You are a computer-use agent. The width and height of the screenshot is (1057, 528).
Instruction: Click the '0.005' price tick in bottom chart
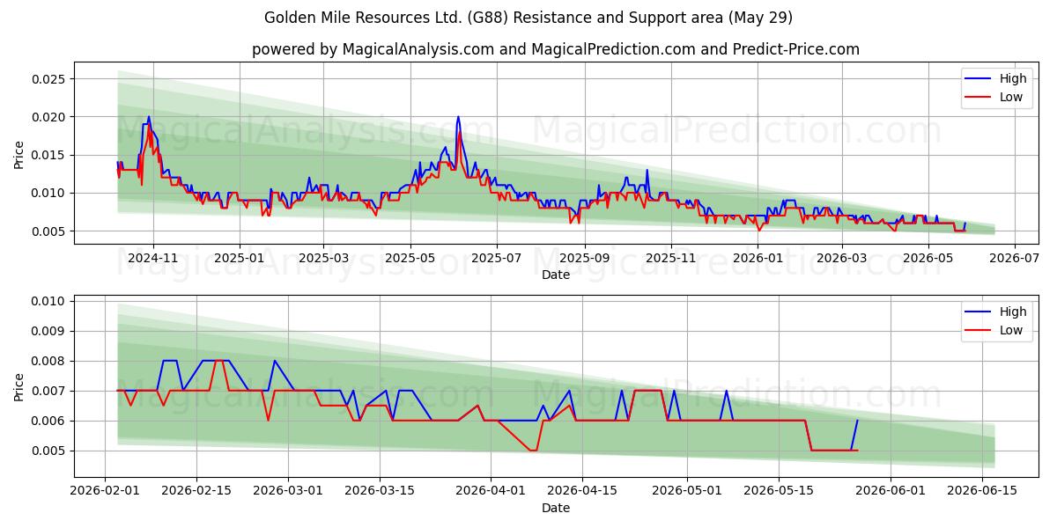click(x=49, y=451)
